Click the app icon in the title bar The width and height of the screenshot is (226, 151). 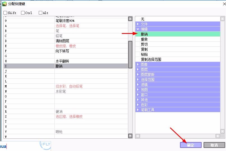(4, 4)
